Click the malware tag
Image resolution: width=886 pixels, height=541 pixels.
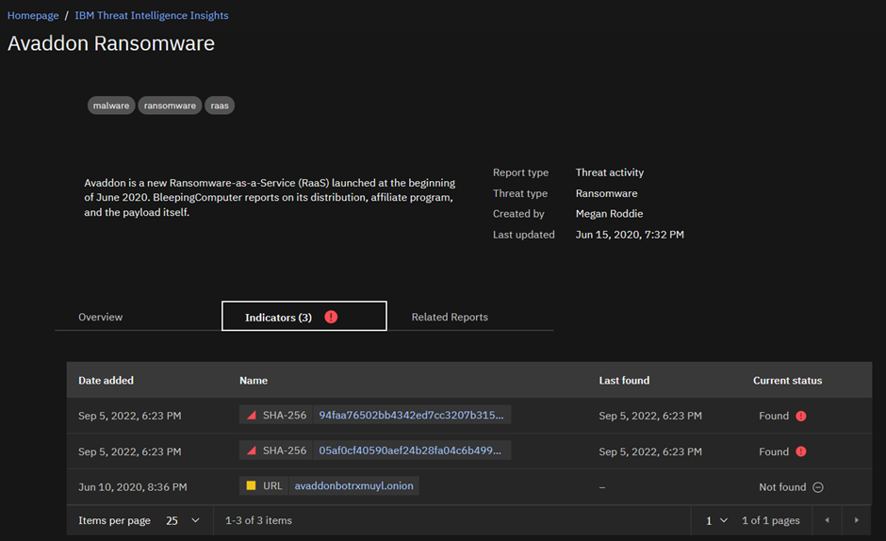tap(111, 106)
